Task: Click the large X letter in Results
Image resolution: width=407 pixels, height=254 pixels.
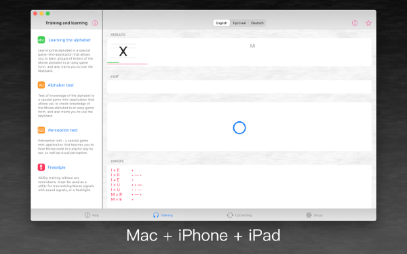Action: [x=123, y=51]
